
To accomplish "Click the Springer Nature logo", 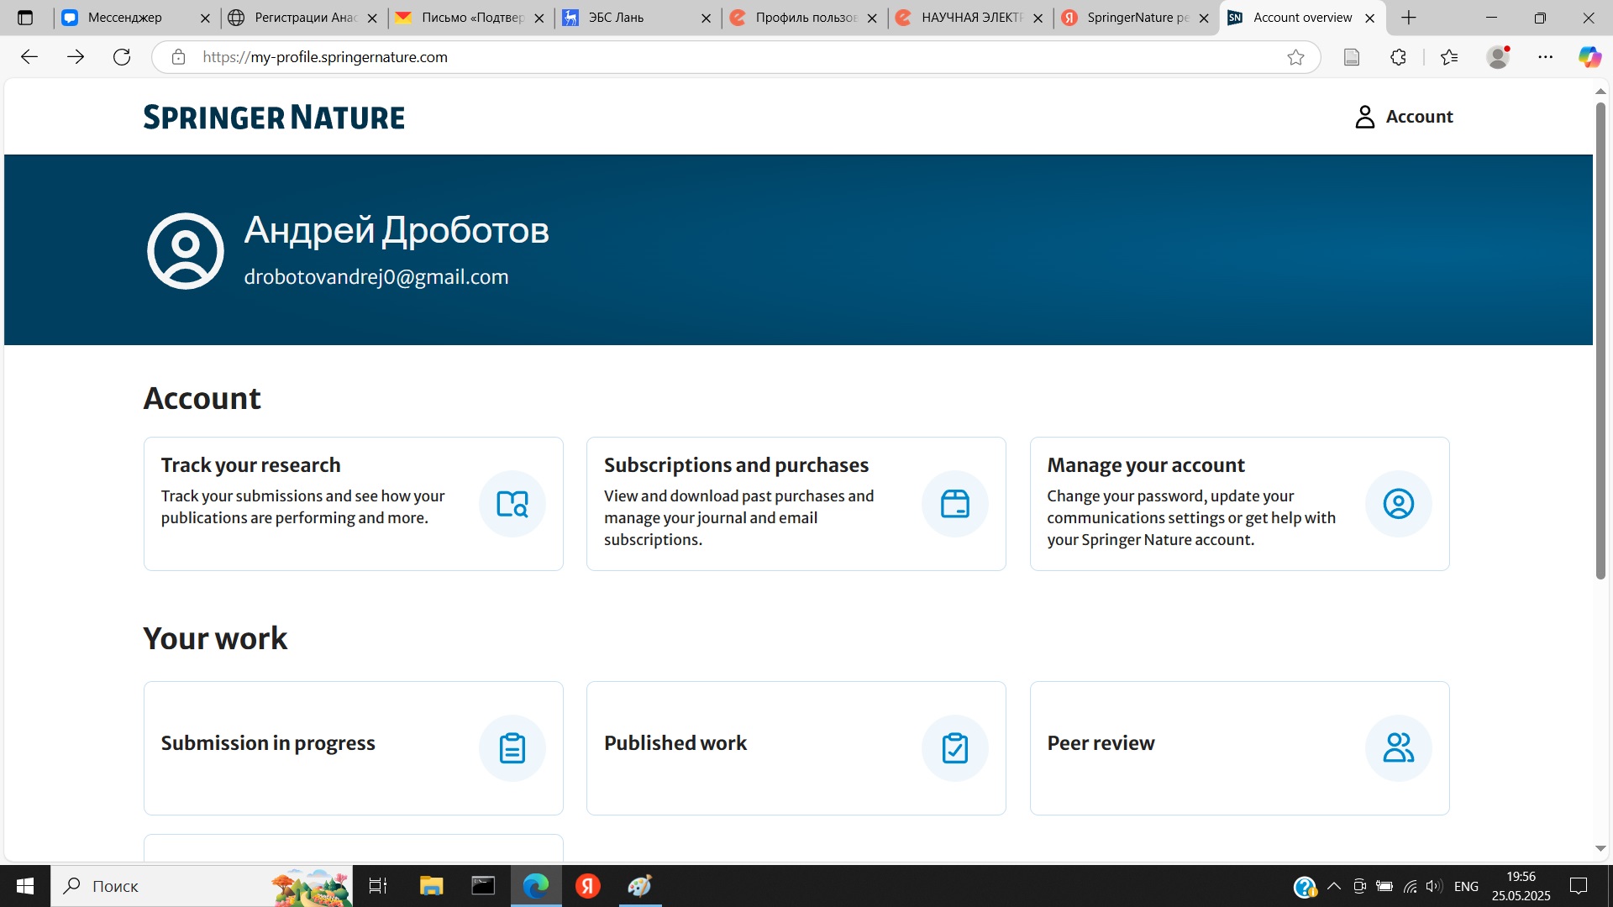I will pos(274,118).
